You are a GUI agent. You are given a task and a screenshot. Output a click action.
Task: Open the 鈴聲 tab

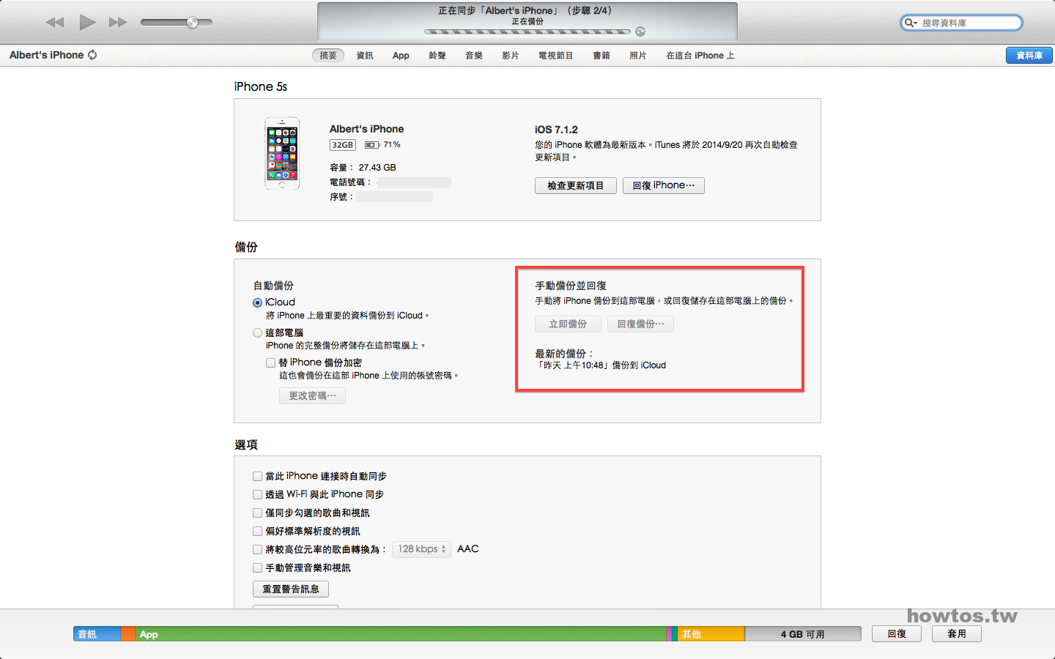click(437, 56)
